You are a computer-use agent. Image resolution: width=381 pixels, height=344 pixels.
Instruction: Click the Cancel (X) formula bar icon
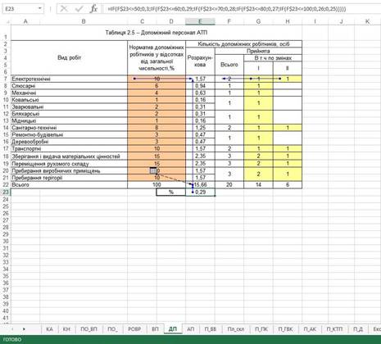(64, 9)
